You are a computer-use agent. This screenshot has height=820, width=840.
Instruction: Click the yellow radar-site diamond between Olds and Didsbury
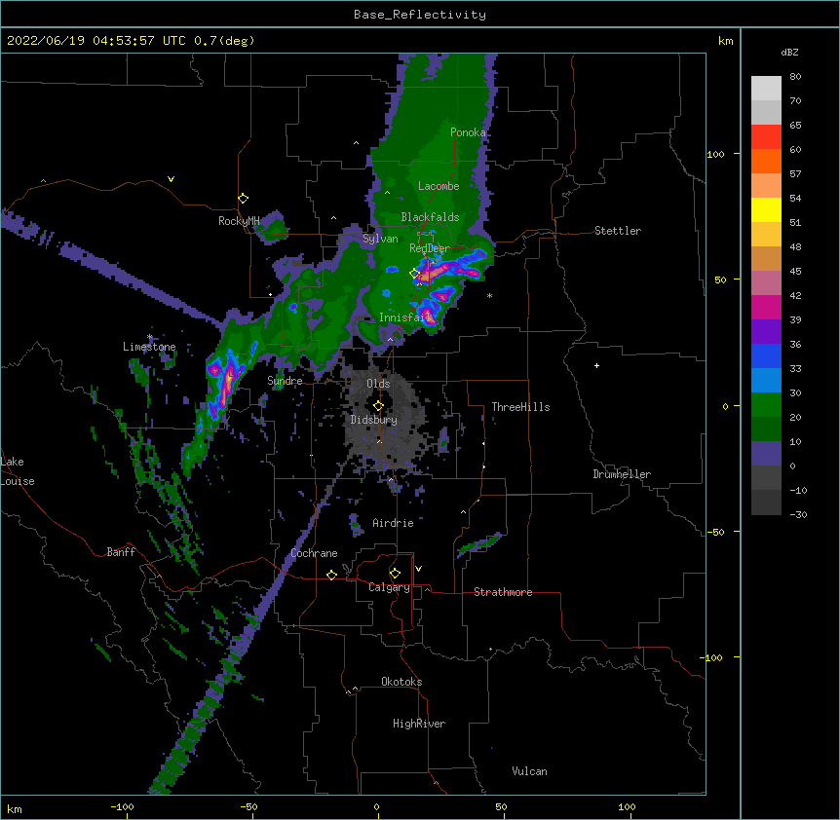pos(378,405)
